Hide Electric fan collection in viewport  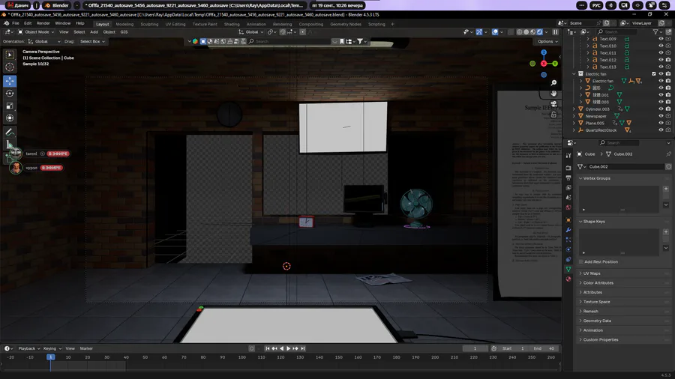[661, 74]
